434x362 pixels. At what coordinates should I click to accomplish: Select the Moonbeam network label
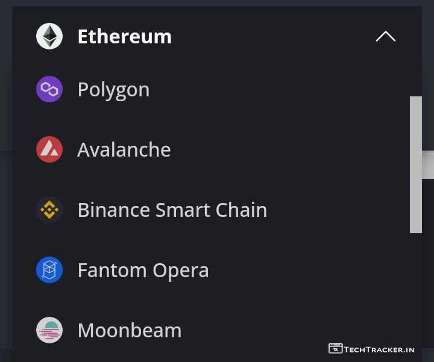click(129, 330)
